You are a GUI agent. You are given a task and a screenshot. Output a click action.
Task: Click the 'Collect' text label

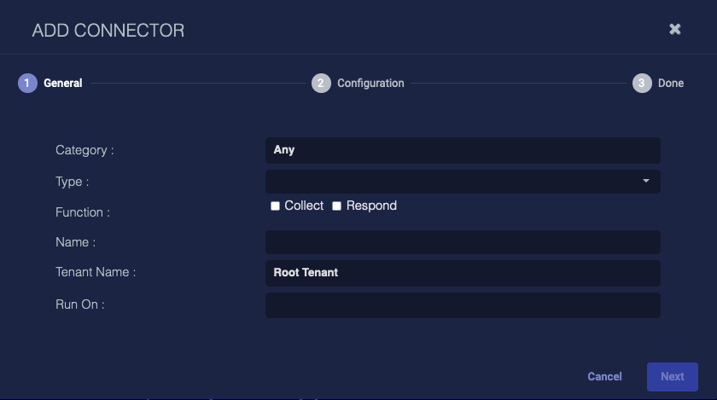point(304,206)
